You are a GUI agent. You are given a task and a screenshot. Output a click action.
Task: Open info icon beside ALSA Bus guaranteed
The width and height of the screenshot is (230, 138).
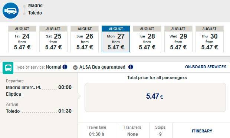click(131, 67)
